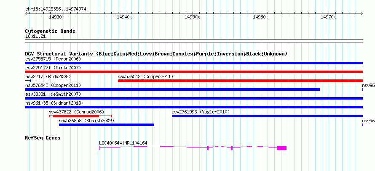Open the esv2751771 (Pinto2007) label
375x171 pixels.
point(53,68)
